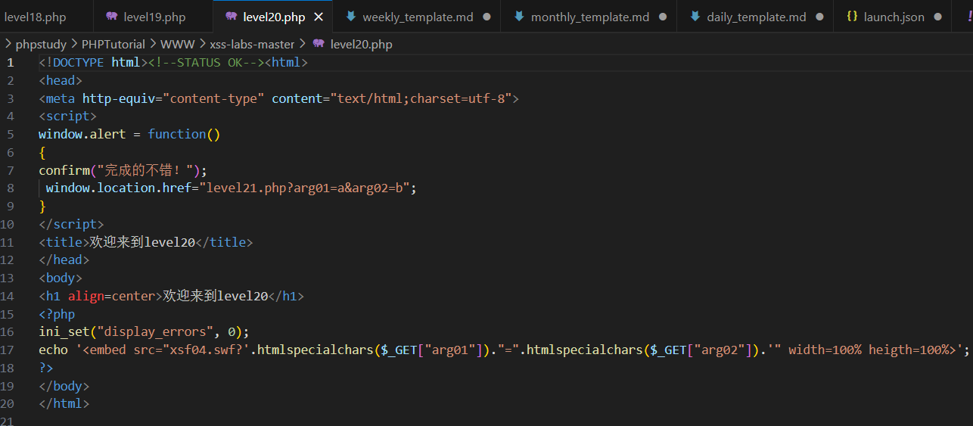This screenshot has height=426, width=973.
Task: Click the "echo" keyword on line 17
Action: click(x=53, y=350)
